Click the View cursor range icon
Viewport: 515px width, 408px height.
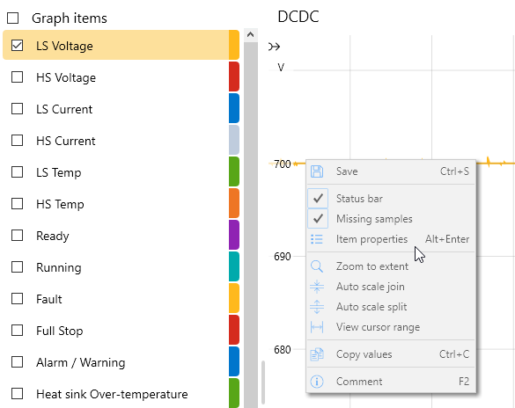click(317, 327)
